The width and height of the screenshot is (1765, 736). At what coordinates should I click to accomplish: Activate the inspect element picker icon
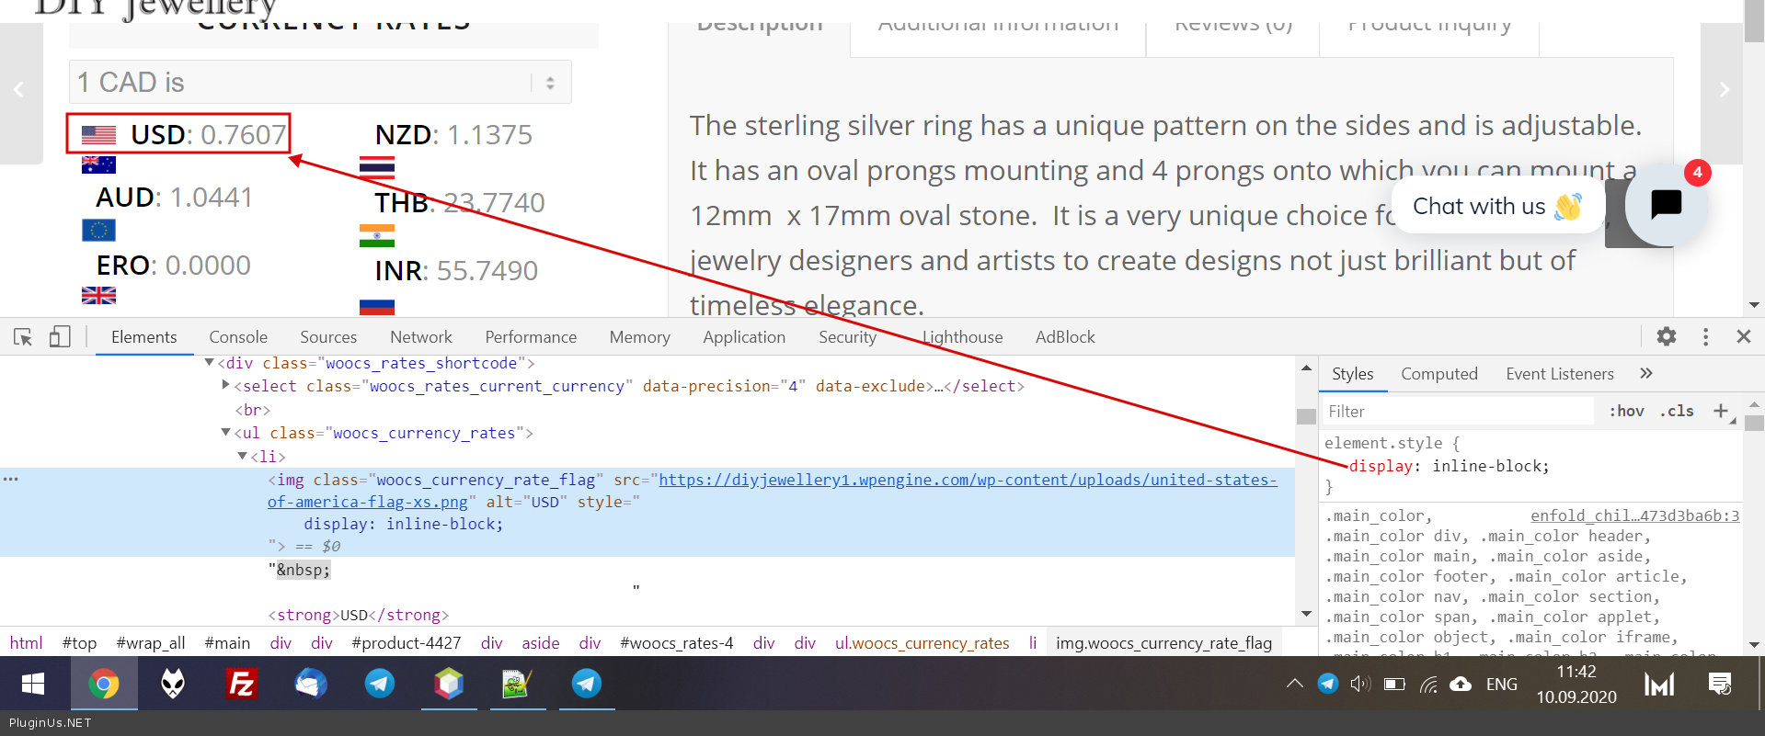[x=23, y=337]
